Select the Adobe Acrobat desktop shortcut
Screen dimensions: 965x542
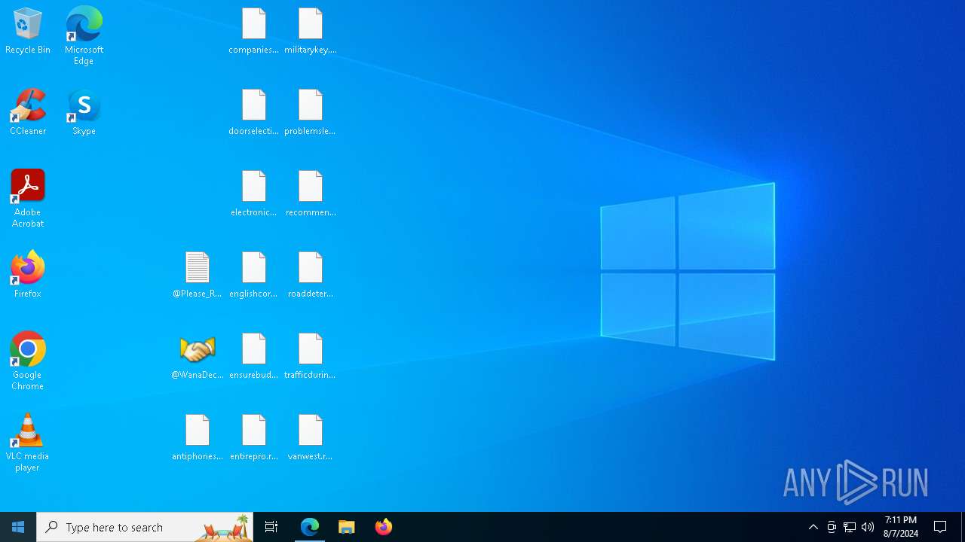28,199
